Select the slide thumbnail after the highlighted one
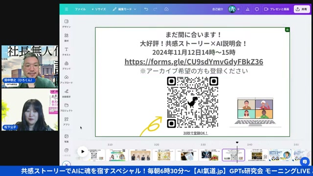Viewport: 313px width, 176px height. [257, 155]
